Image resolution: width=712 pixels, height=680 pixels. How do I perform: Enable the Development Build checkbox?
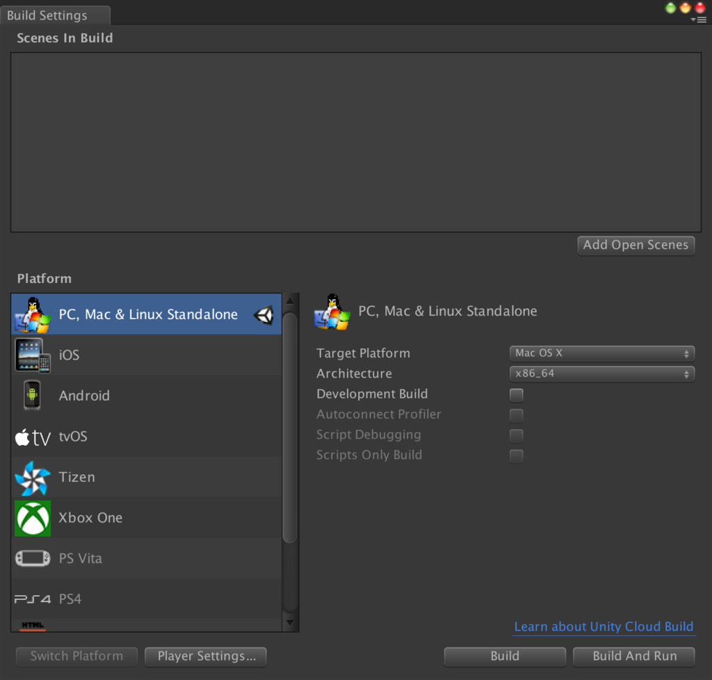click(x=517, y=394)
